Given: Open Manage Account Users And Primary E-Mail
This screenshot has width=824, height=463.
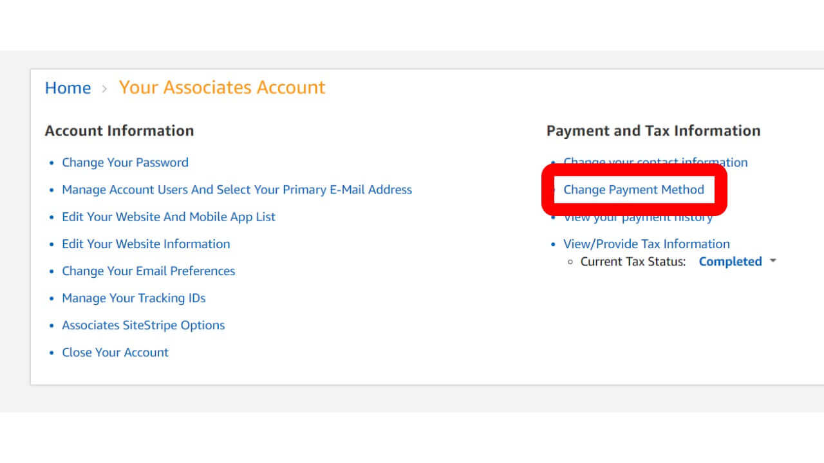Looking at the screenshot, I should [x=236, y=190].
